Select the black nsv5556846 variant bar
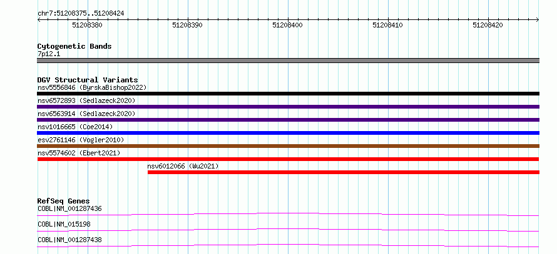The width and height of the screenshot is (557, 254). click(288, 94)
